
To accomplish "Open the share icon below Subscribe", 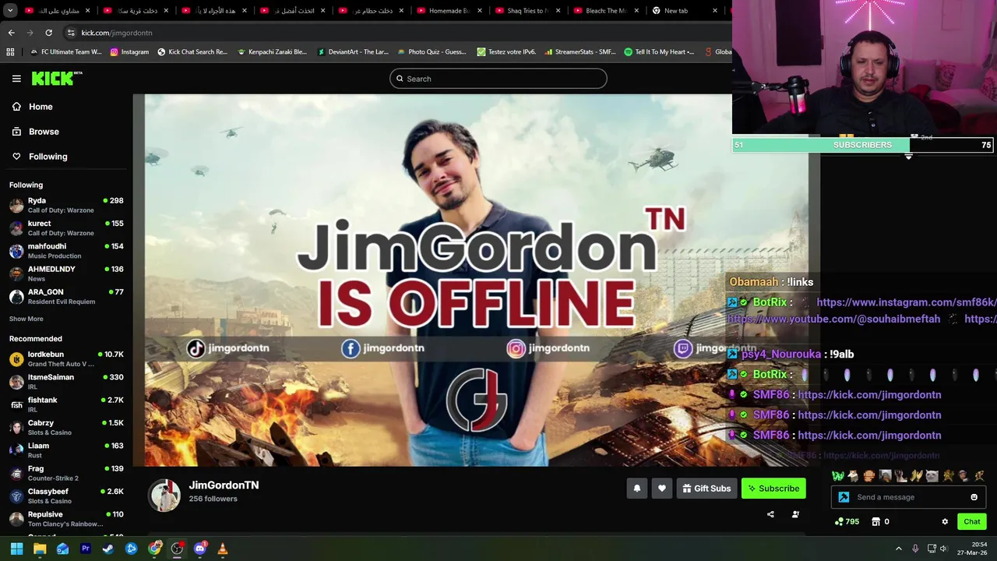I will pos(770,514).
